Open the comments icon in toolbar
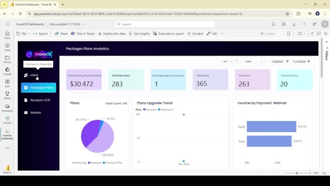The height and width of the screenshot is (186, 330). [x=319, y=34]
